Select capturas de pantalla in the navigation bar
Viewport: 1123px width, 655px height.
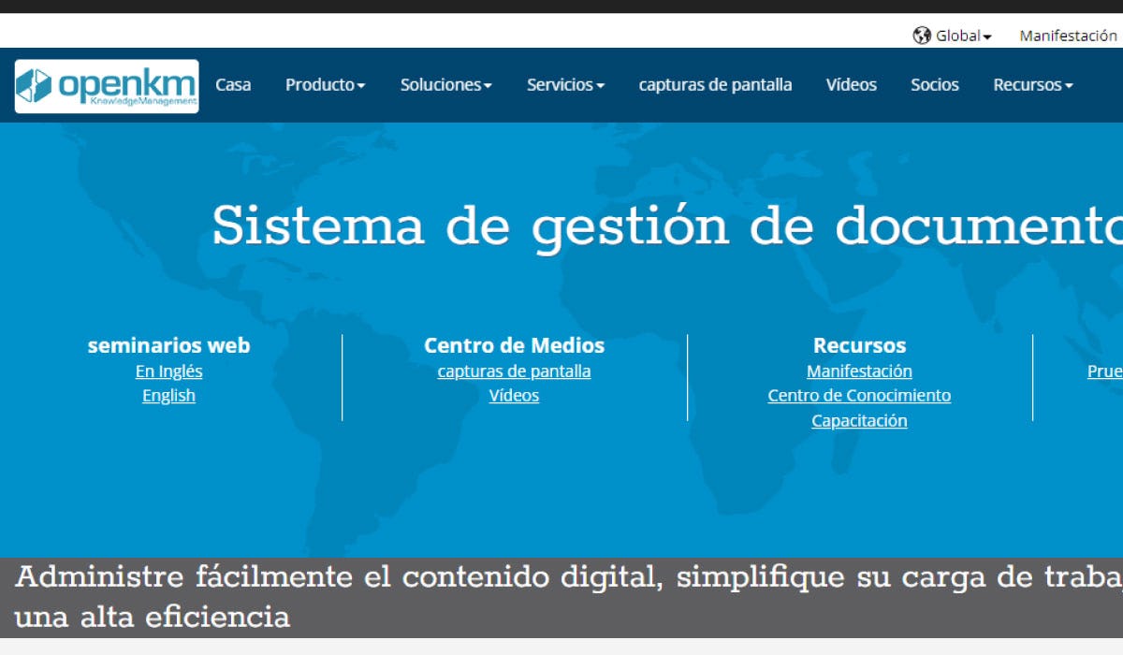715,85
